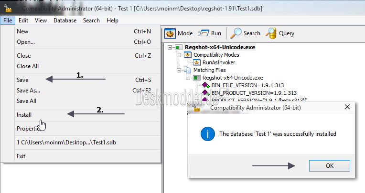Choose Open... from the File menu
The width and height of the screenshot is (365, 193).
pyautogui.click(x=87, y=42)
